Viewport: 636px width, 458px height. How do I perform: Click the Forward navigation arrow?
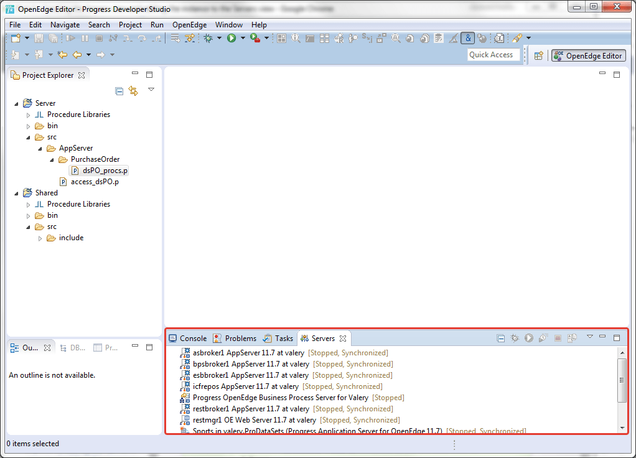101,54
